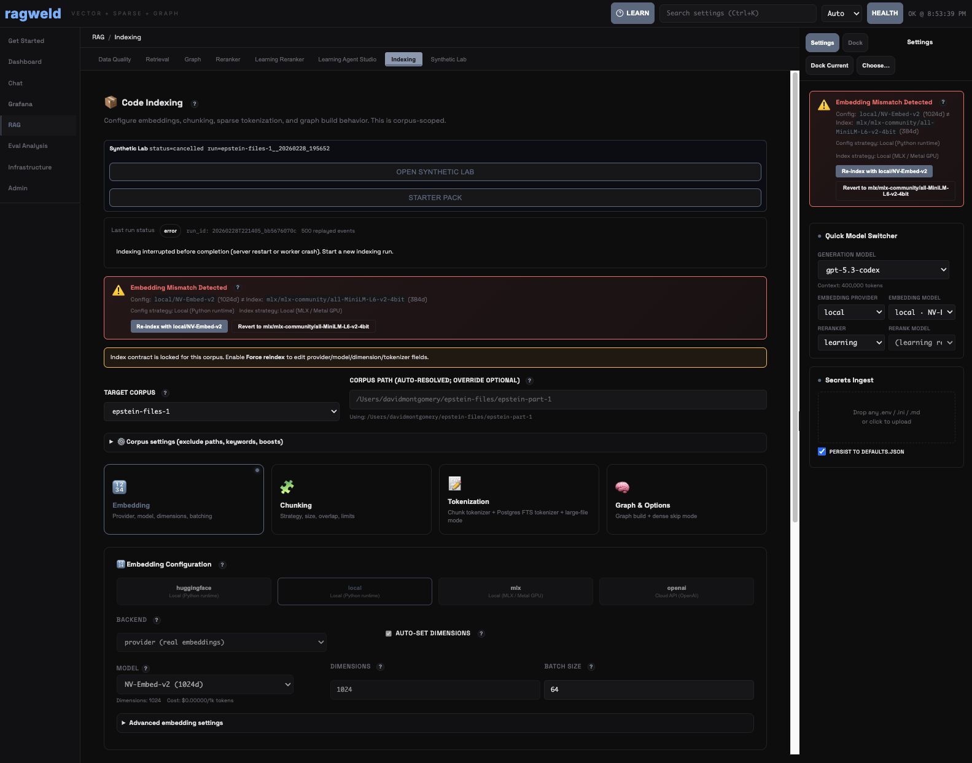Open Eval Analysis in sidebar

tap(28, 146)
